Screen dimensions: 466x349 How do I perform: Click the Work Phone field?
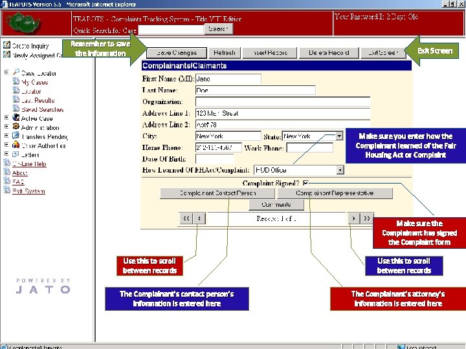pos(309,147)
